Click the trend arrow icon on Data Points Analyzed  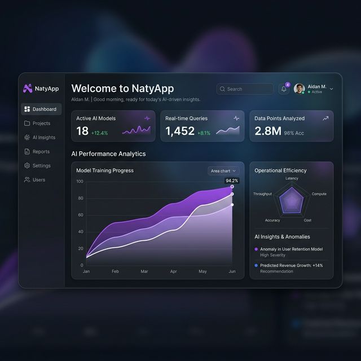[x=325, y=118]
